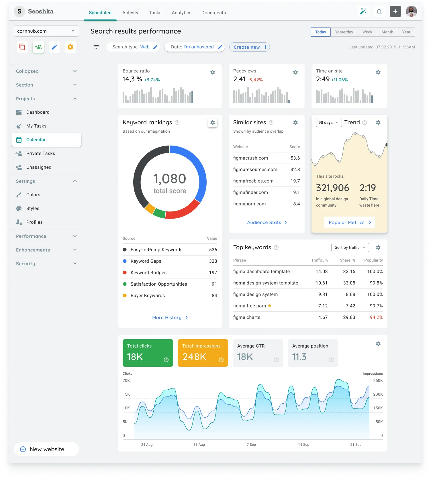Open Keyword rankings settings gear
Image resolution: width=431 pixels, height=479 pixels.
click(213, 123)
